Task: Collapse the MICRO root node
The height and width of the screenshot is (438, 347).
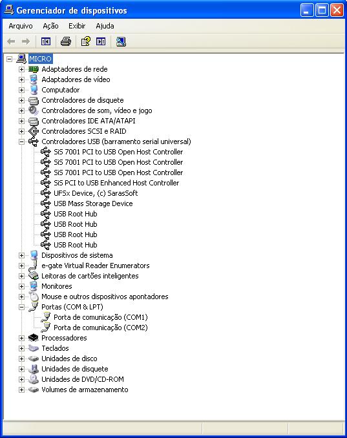Action: point(10,59)
